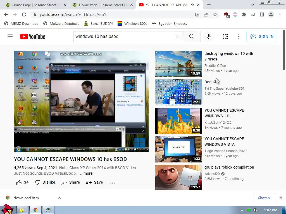Click Show all downloads
The width and height of the screenshot is (286, 214).
(265, 198)
